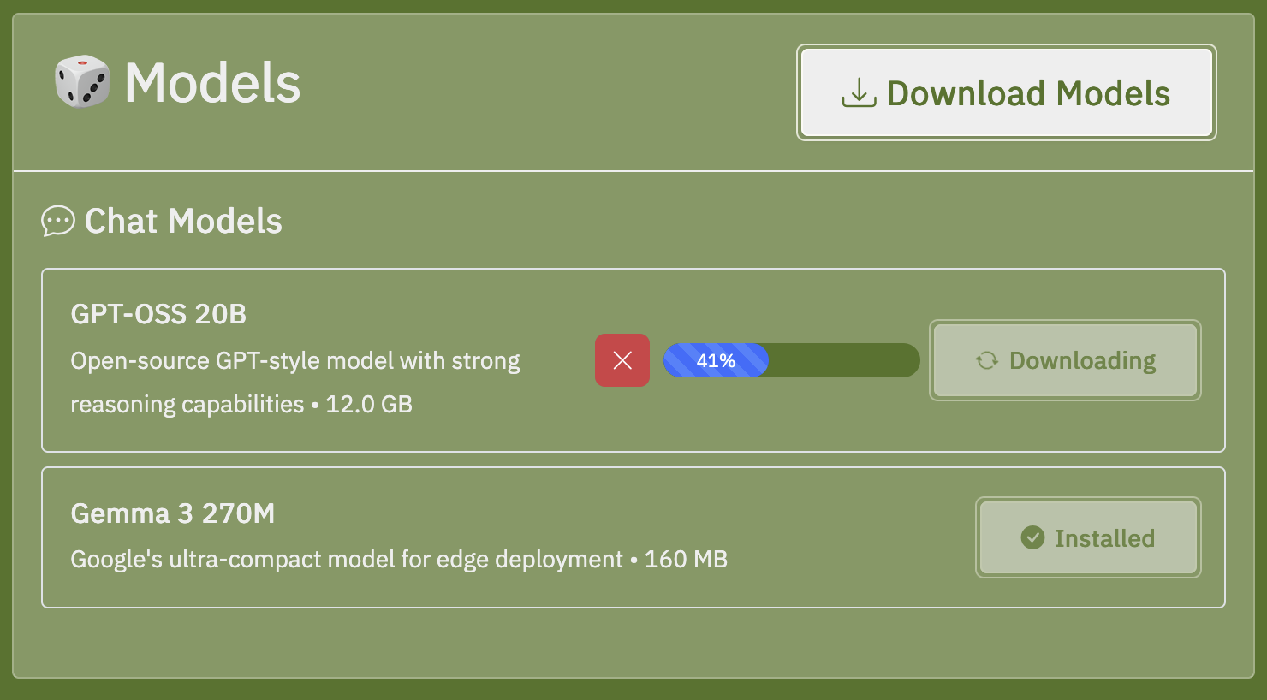Click the red X to cancel GPT-OSS download
This screenshot has height=700, width=1267.
click(622, 360)
